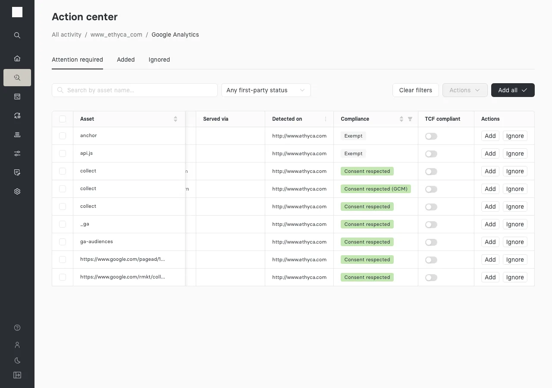The height and width of the screenshot is (388, 552).
Task: Enable TCF compliant switch for _ga
Action: click(431, 225)
